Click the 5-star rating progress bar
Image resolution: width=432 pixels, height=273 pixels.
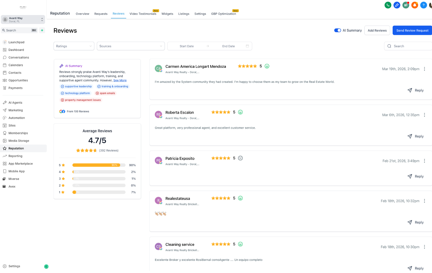click(x=99, y=165)
